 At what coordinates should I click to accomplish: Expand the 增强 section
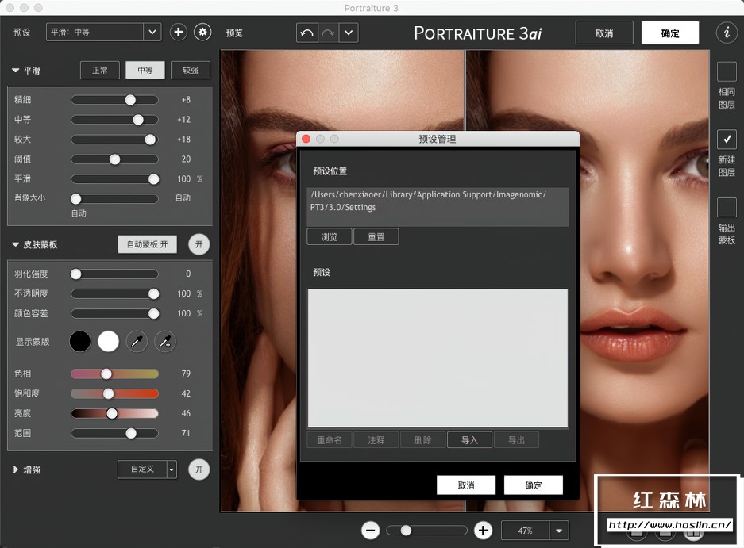point(16,469)
